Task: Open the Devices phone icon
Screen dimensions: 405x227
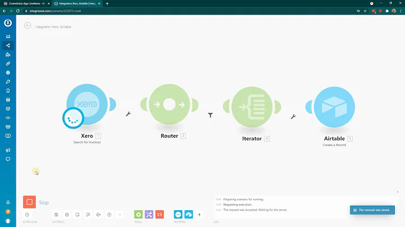Action: click(8, 90)
